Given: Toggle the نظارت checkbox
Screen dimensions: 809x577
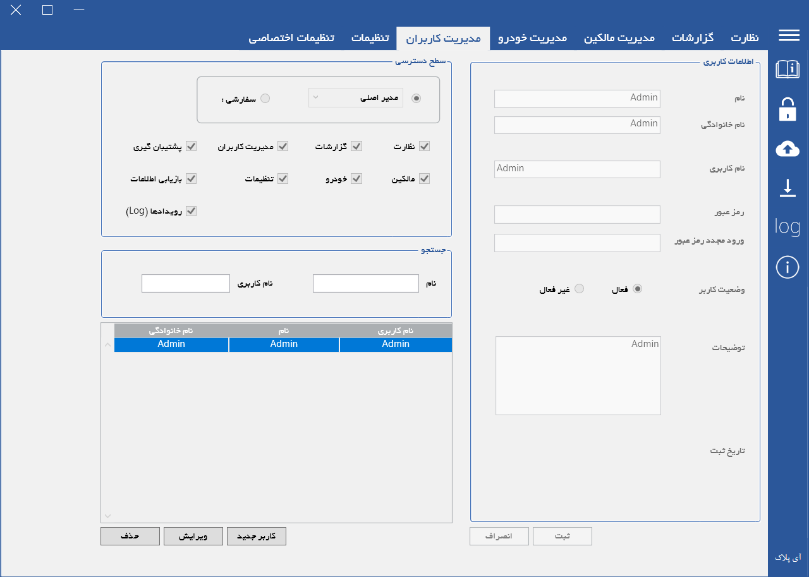Looking at the screenshot, I should [425, 146].
